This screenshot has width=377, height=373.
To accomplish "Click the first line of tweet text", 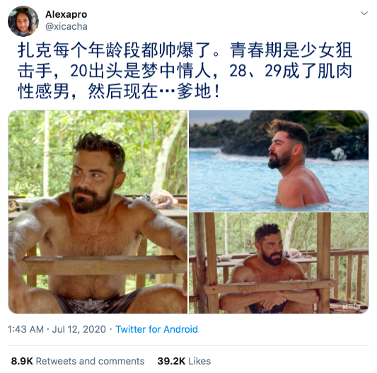I will (x=185, y=50).
